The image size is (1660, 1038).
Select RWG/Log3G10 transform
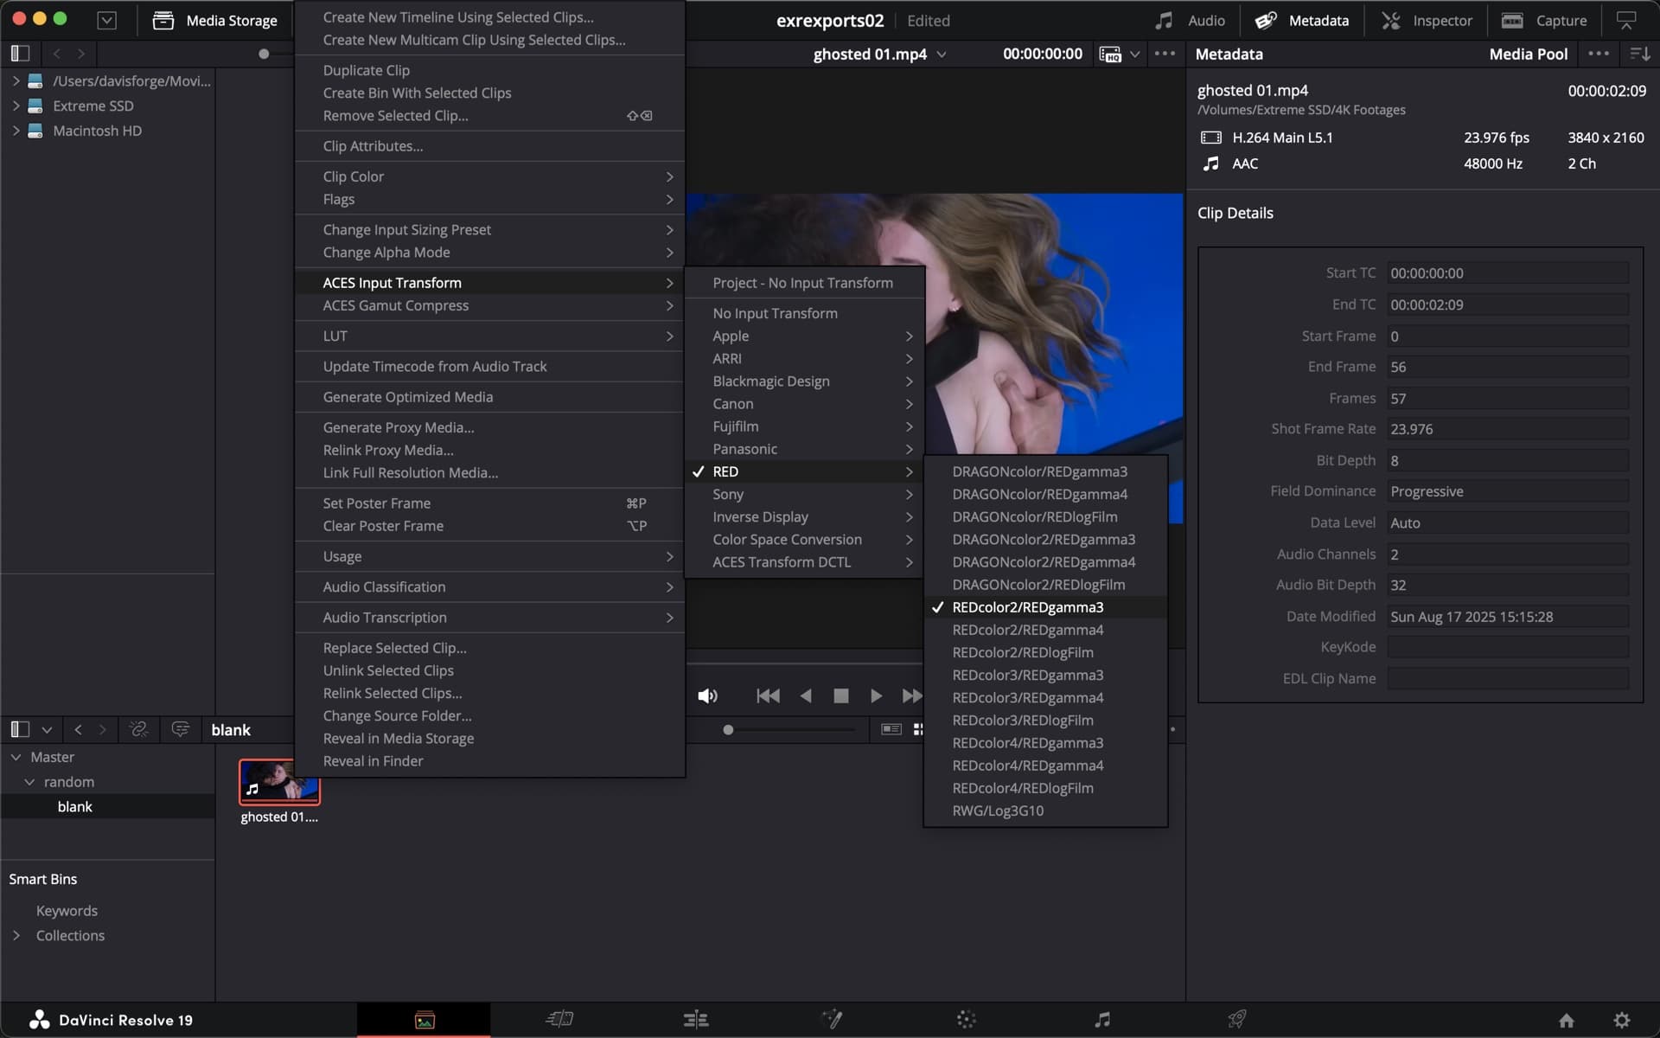[x=1045, y=811]
